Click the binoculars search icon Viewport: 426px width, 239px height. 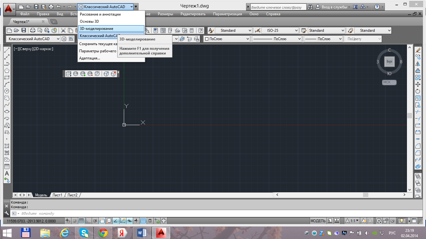pyautogui.click(x=311, y=7)
